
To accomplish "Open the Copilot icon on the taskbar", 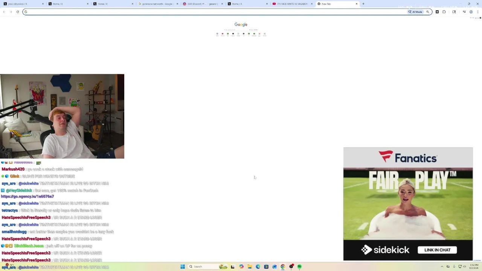I will tap(241, 266).
